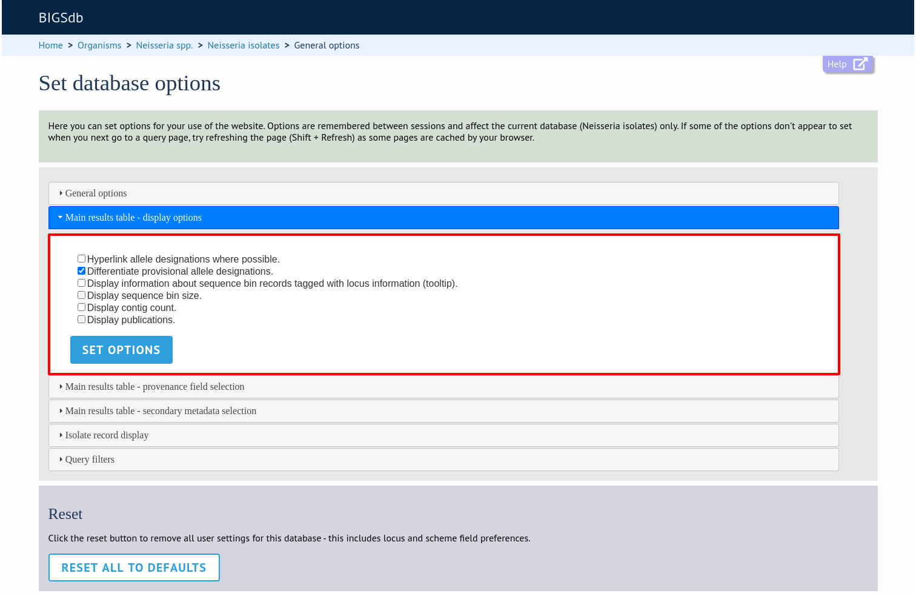Go to Home breadcrumb link
916x596 pixels.
pyautogui.click(x=51, y=45)
